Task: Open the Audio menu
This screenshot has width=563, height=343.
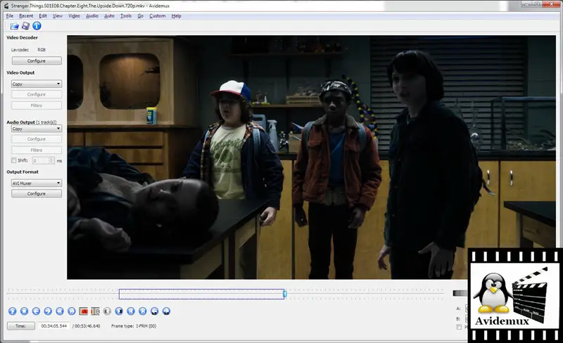Action: (92, 15)
